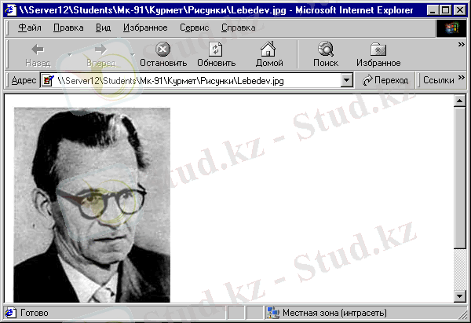Click the Lebedev portrait image
Screen dimensions: 471x323
(92, 205)
